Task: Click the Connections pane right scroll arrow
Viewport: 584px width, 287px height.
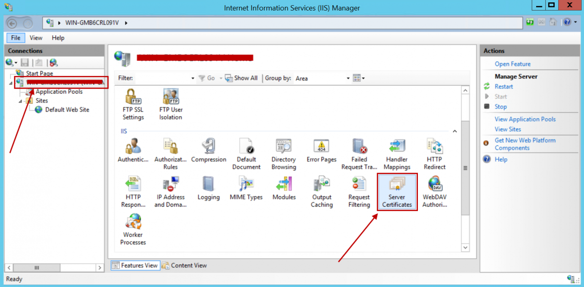Action: (100, 268)
